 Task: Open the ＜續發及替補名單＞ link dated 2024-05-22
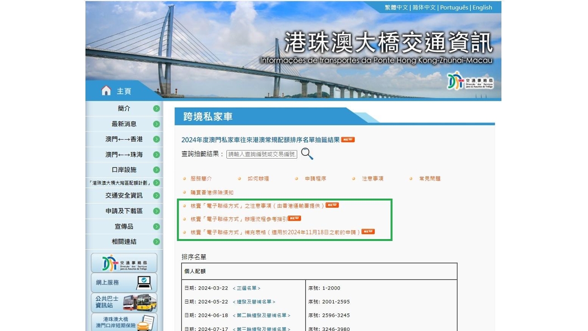pyautogui.click(x=254, y=302)
